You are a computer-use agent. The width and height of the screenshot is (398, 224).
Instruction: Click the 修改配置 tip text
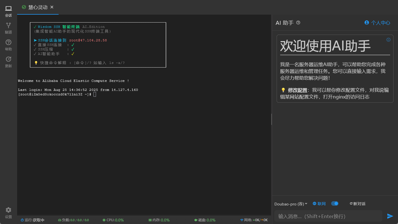(297, 90)
